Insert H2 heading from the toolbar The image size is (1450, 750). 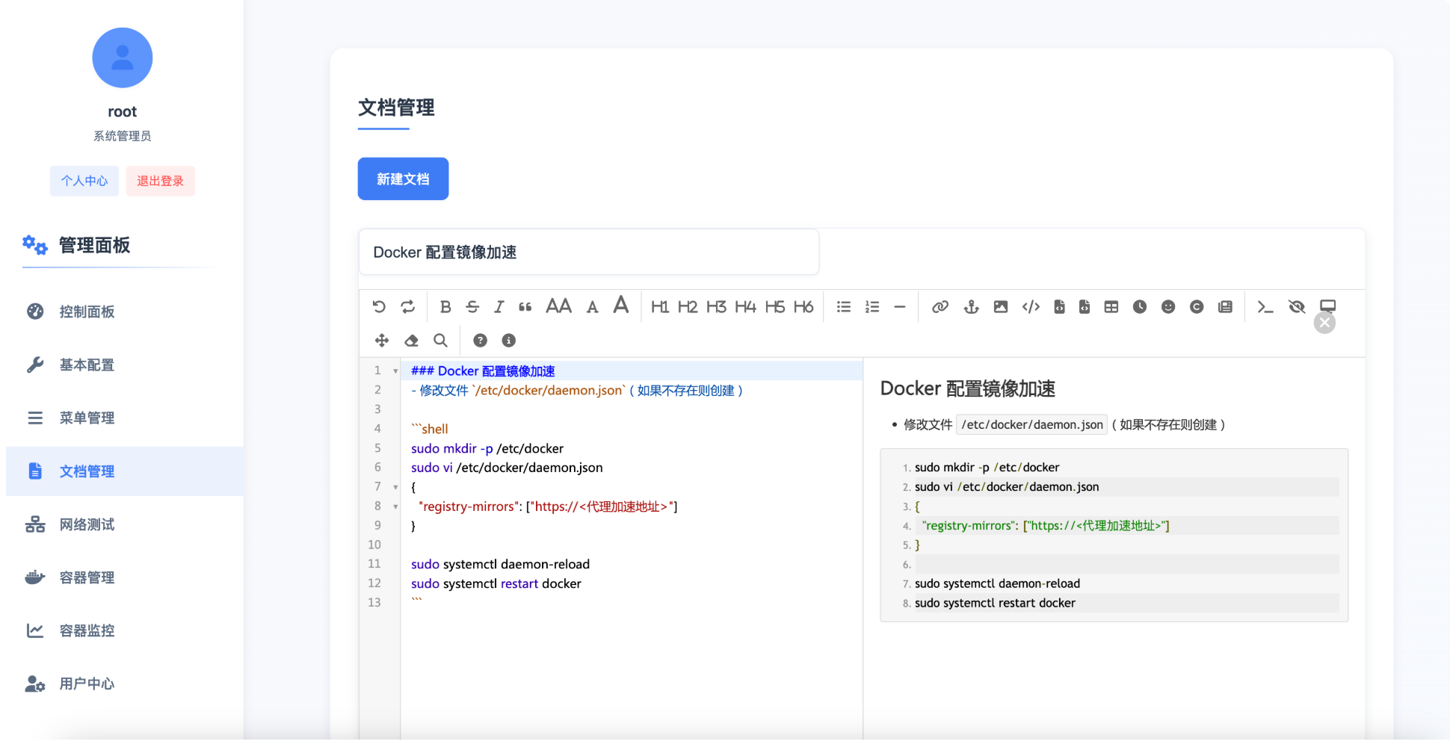tap(688, 306)
